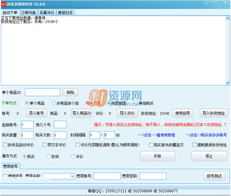
Task: Click the maximum 时间间隔 field showing 5
Action: 110,135
